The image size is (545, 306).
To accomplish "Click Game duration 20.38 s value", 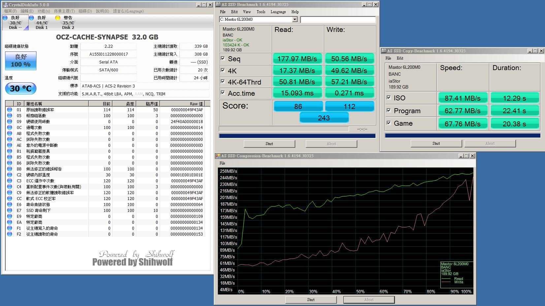I will pyautogui.click(x=514, y=124).
